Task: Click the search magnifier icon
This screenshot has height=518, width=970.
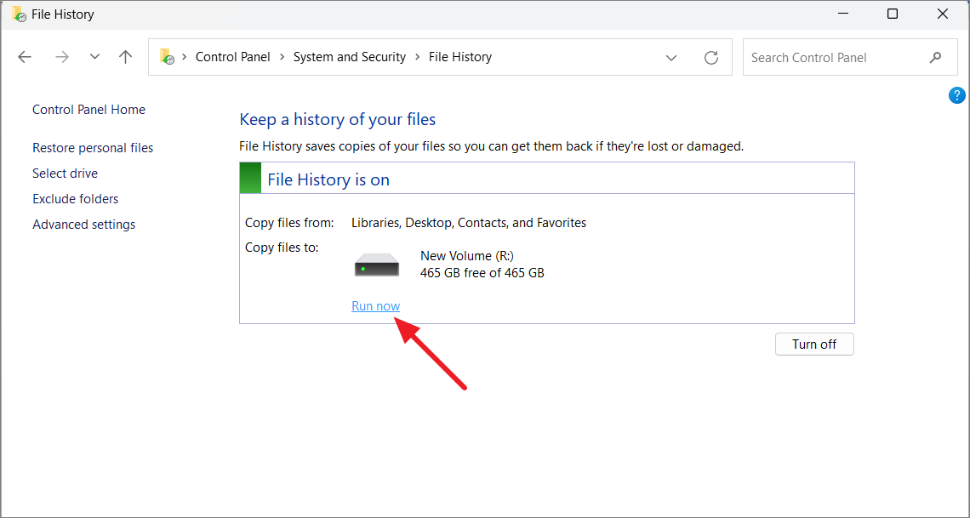Action: point(935,58)
